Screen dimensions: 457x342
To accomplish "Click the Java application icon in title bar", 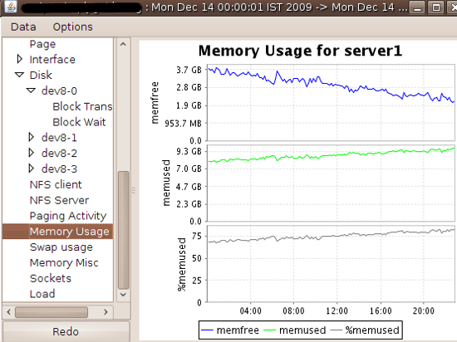I will [x=11, y=7].
